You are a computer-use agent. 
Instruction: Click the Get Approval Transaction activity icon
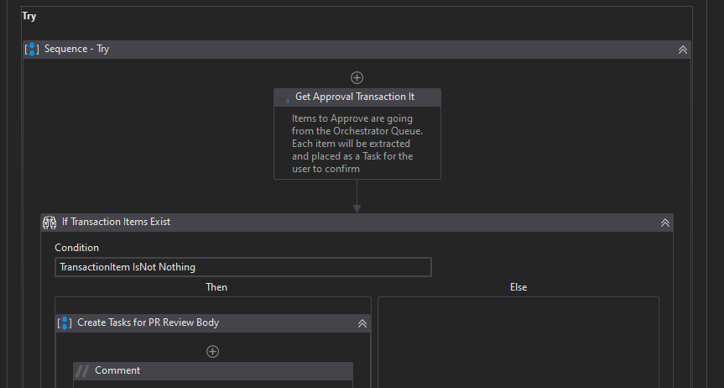click(286, 98)
